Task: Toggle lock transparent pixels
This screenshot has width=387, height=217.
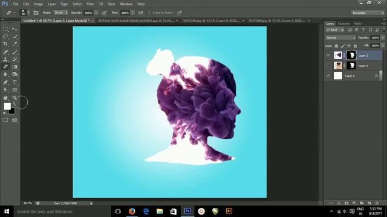Action: coord(336,46)
